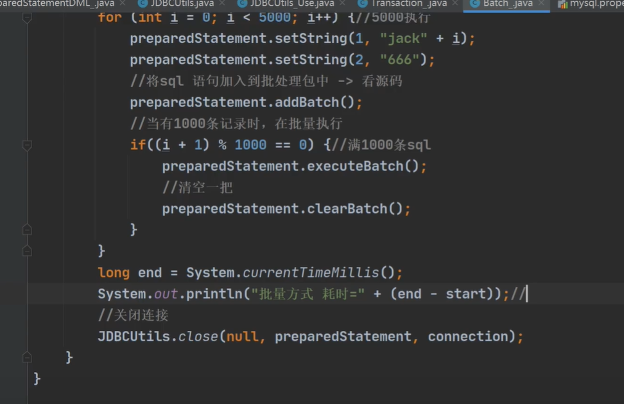This screenshot has height=404, width=624.
Task: Close the Batch_.java tab
Action: [x=541, y=3]
